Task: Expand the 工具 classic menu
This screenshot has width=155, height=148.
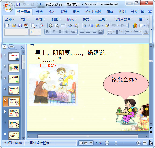Action: pos(103,19)
